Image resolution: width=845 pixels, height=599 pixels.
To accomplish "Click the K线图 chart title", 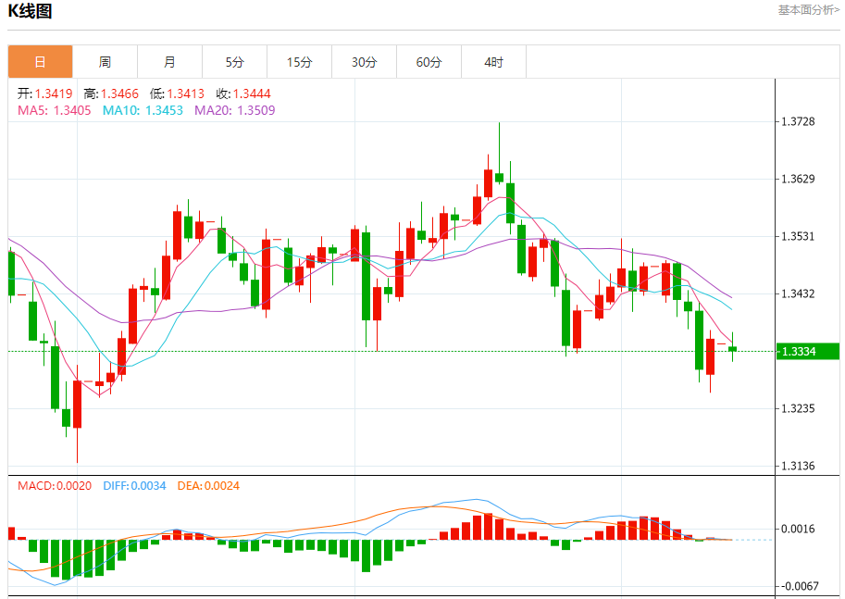I will pyautogui.click(x=30, y=11).
